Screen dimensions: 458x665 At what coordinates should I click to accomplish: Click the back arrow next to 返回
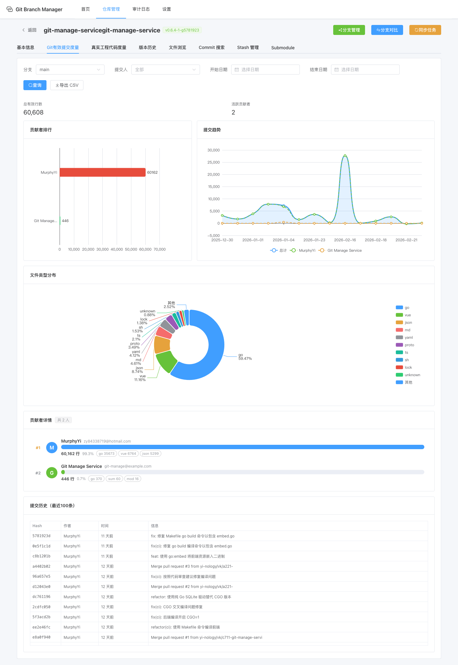(x=23, y=30)
